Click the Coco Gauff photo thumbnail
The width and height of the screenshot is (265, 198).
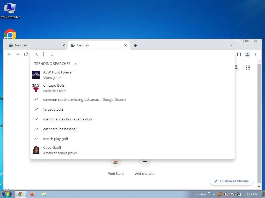click(36, 150)
